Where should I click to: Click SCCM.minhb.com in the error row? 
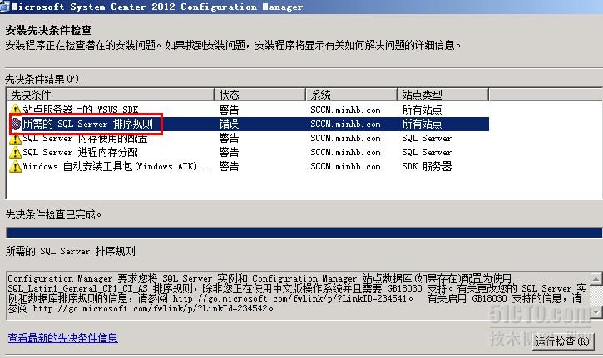345,124
